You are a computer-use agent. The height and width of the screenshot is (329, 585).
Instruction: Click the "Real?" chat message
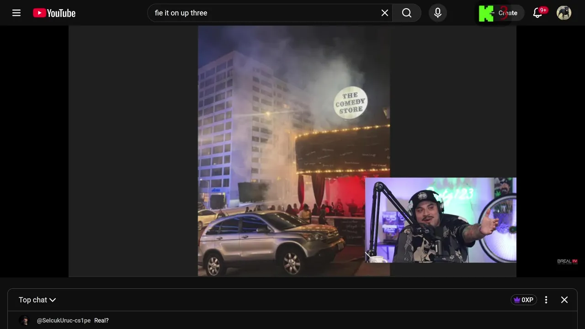tap(101, 320)
